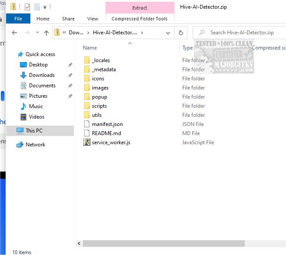Click the '10 items' status bar text
Image resolution: width=286 pixels, height=255 pixels.
22,252
